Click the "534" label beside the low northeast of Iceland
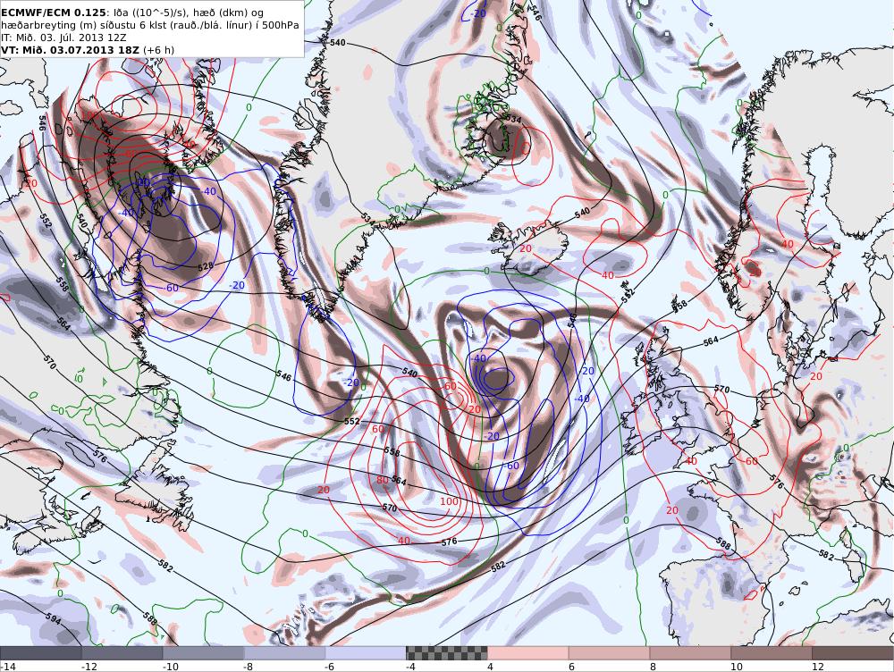 click(513, 119)
